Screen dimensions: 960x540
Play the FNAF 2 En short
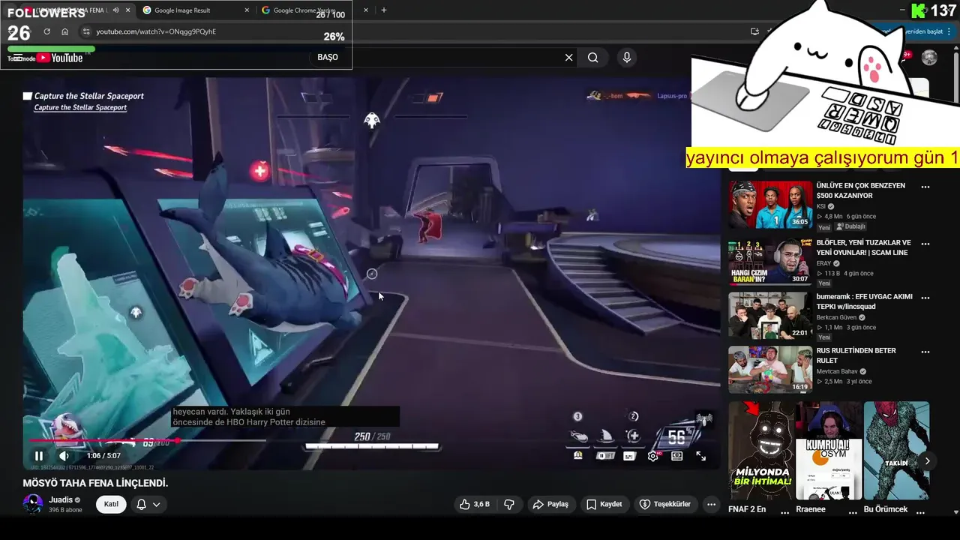point(760,451)
